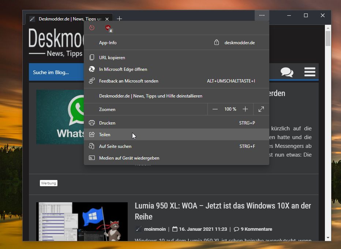Screen dimensions: 341x249
Task: Click the share icon next to Teilen
Action: pyautogui.click(x=92, y=135)
